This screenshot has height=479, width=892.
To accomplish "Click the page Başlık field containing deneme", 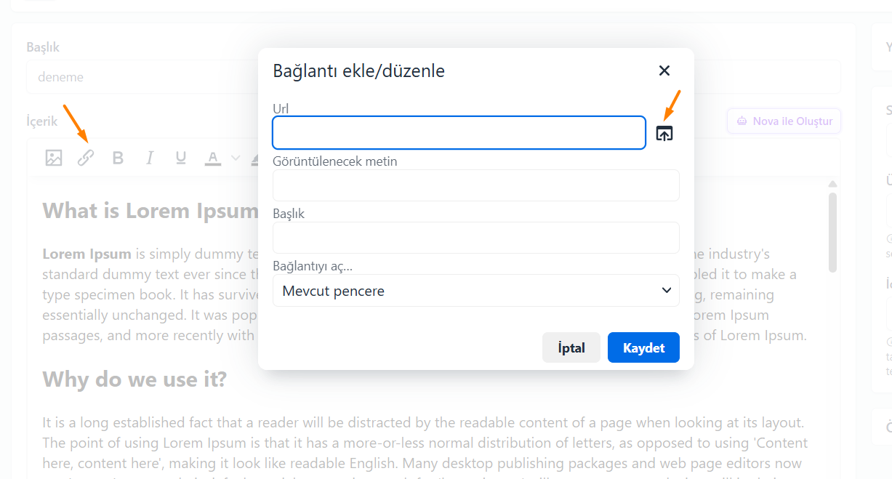I will (433, 77).
